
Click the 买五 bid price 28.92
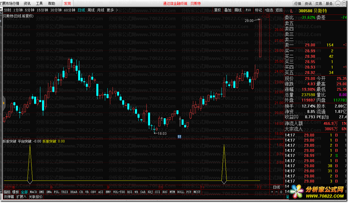click(310, 72)
